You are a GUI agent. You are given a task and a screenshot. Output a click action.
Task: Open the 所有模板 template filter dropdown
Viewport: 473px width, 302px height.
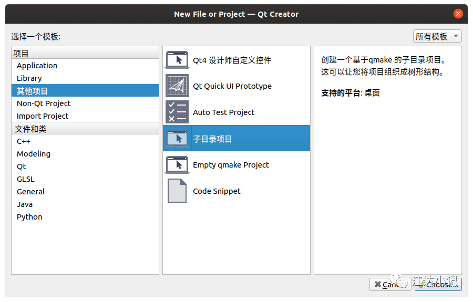point(437,36)
